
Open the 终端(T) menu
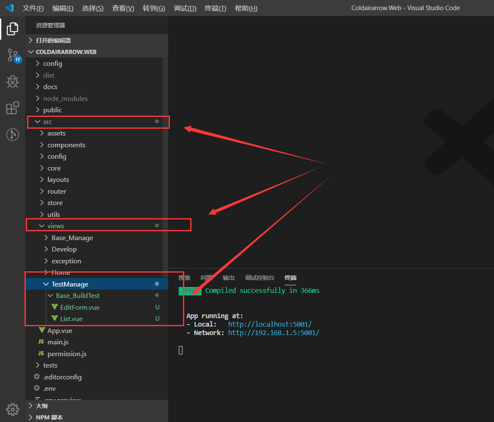215,8
